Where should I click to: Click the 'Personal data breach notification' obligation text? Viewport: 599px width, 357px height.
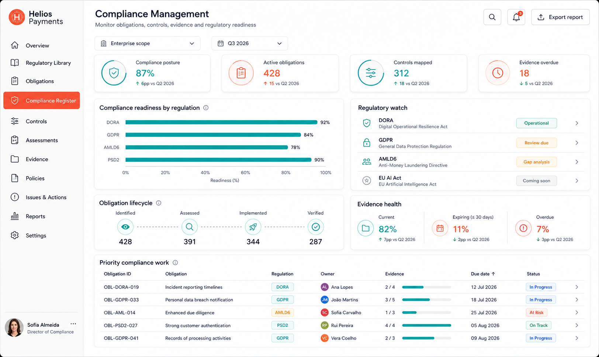(x=199, y=300)
